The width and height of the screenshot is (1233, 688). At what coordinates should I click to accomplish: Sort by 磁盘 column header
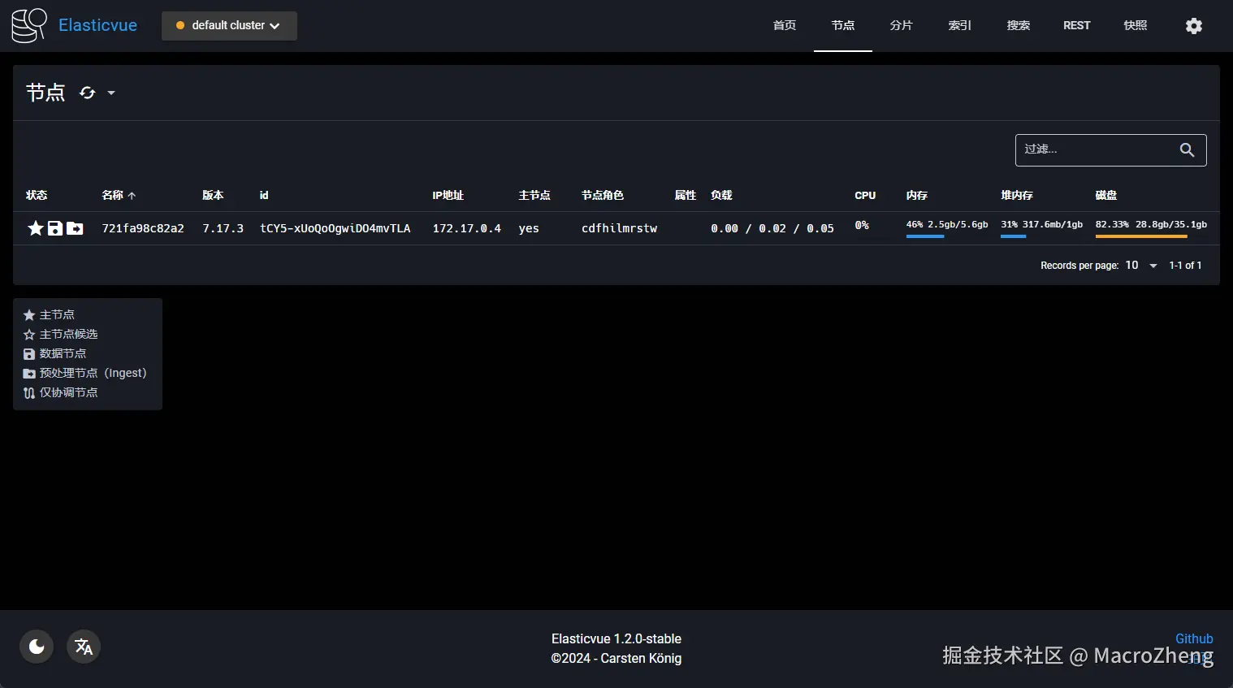point(1105,195)
